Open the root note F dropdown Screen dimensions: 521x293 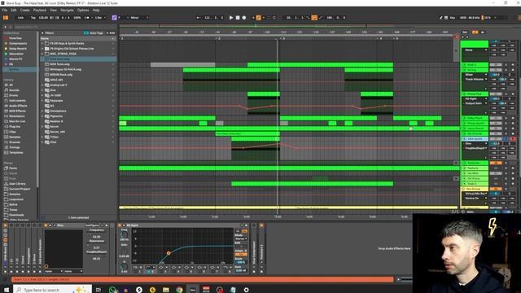[122, 18]
